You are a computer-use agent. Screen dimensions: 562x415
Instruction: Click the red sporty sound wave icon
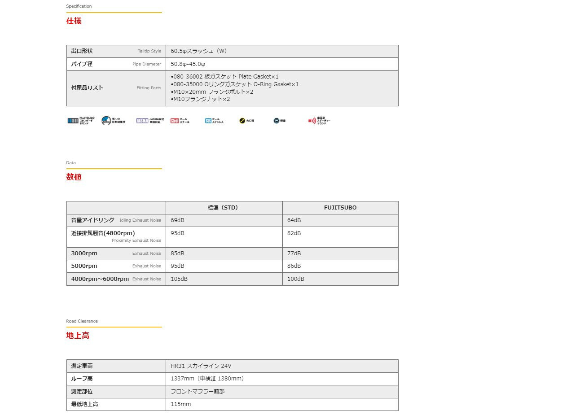click(x=319, y=121)
